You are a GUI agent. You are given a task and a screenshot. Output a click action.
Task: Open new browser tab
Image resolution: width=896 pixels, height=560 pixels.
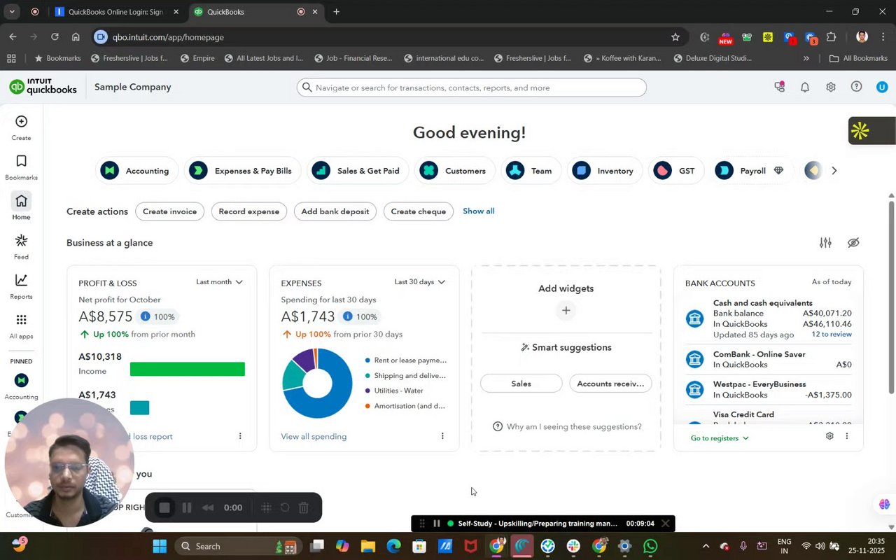337,12
